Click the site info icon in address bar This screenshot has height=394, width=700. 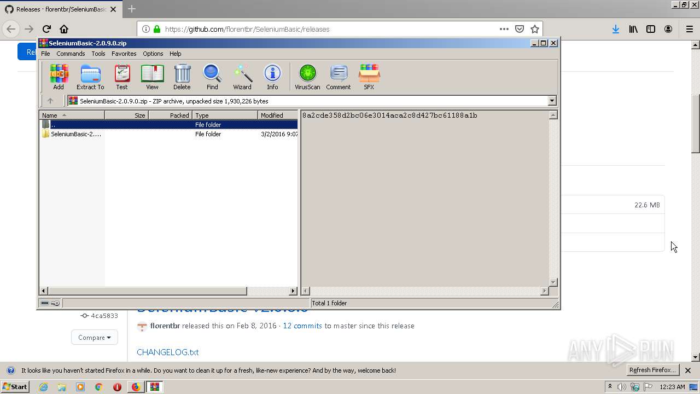coord(146,29)
